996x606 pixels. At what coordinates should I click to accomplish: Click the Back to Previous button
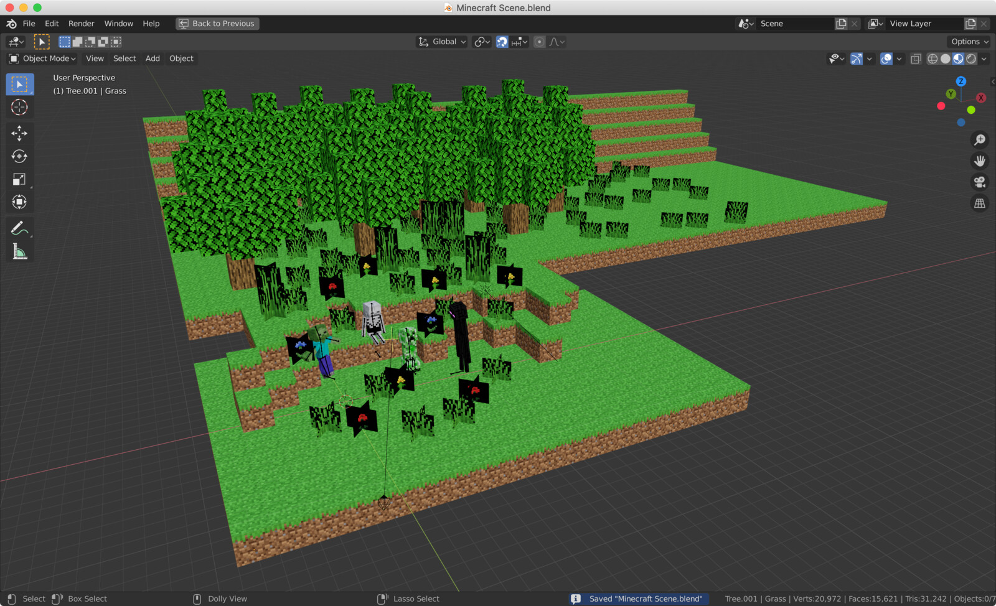tap(217, 24)
